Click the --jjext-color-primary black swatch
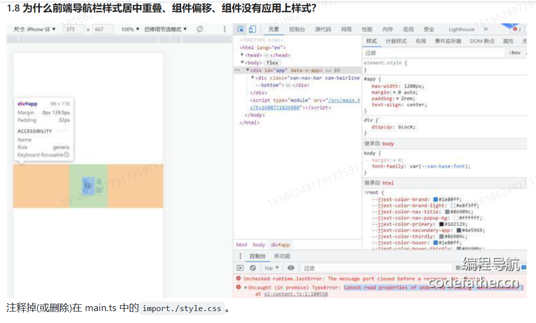The width and height of the screenshot is (536, 323). pos(441,224)
